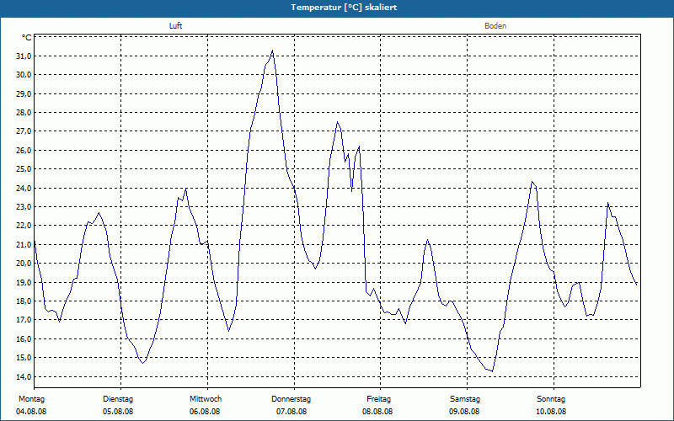Click the Donnerstag day label
674x421 pixels.
tap(291, 399)
